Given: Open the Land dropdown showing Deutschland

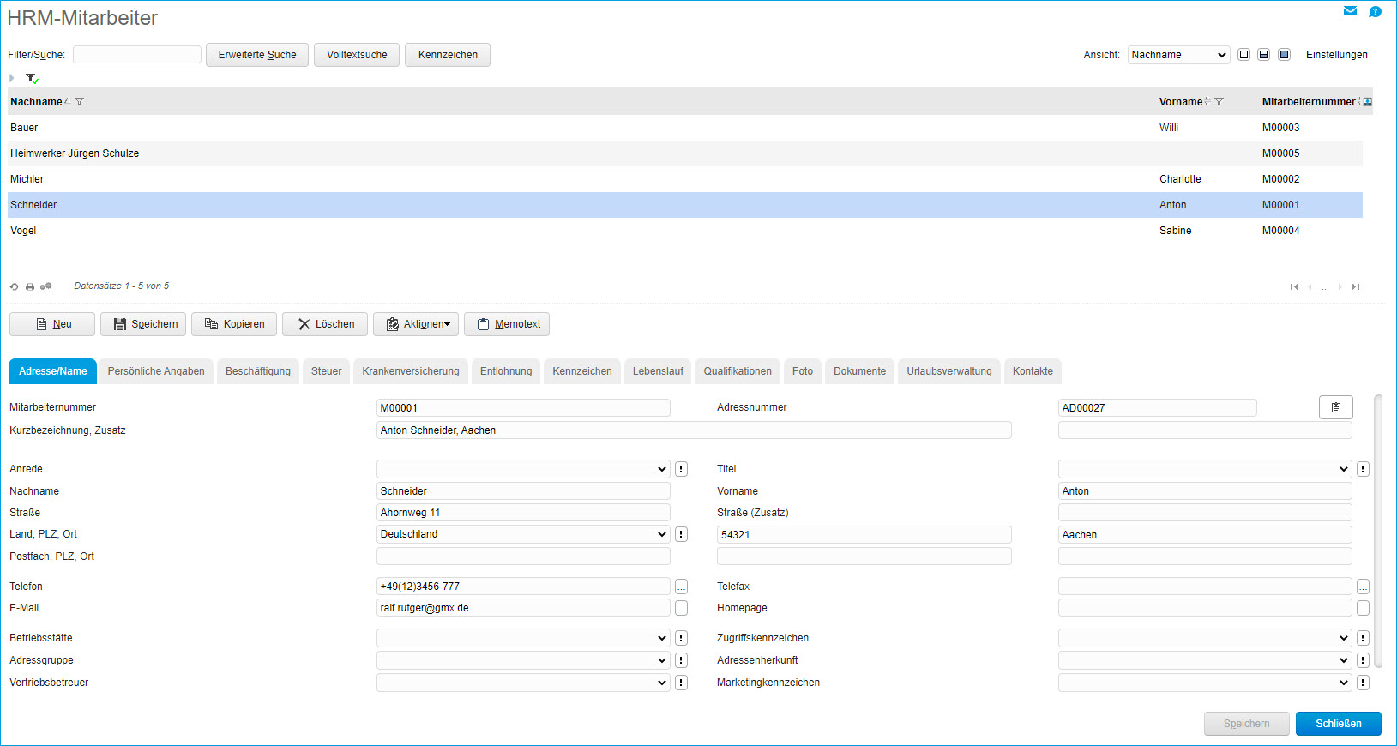Looking at the screenshot, I should (522, 534).
